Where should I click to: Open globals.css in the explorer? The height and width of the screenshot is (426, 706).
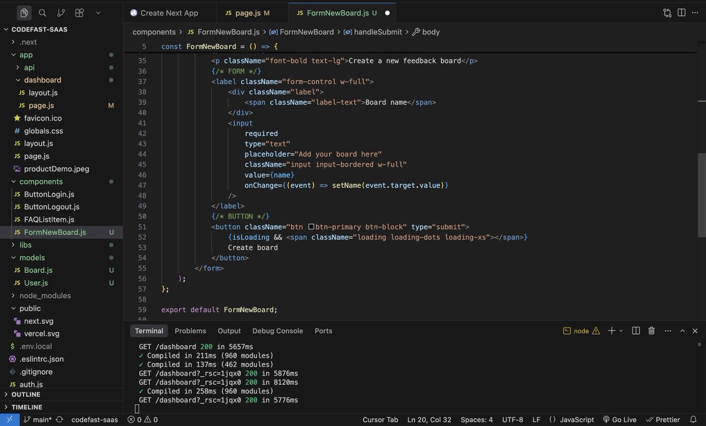(x=61, y=131)
